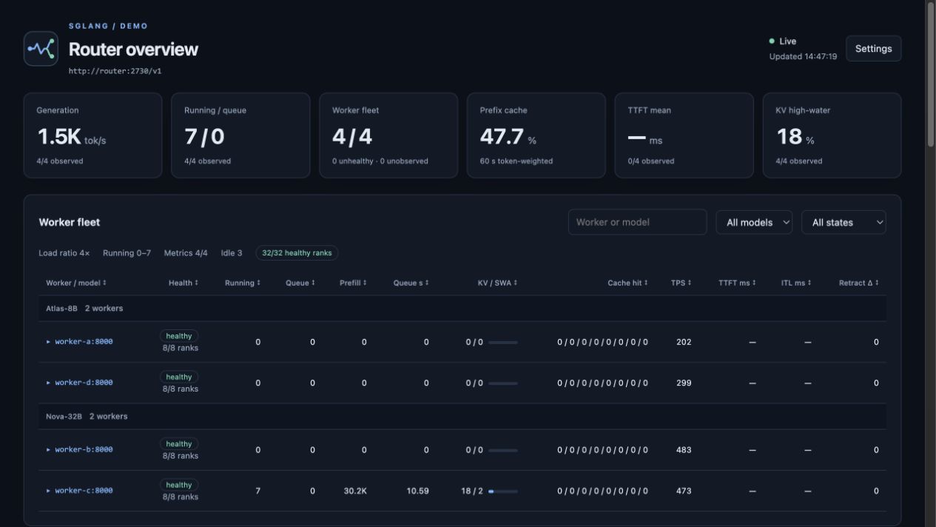Click queue seconds value 10.59
Screen dimensions: 936x527
[x=417, y=491]
